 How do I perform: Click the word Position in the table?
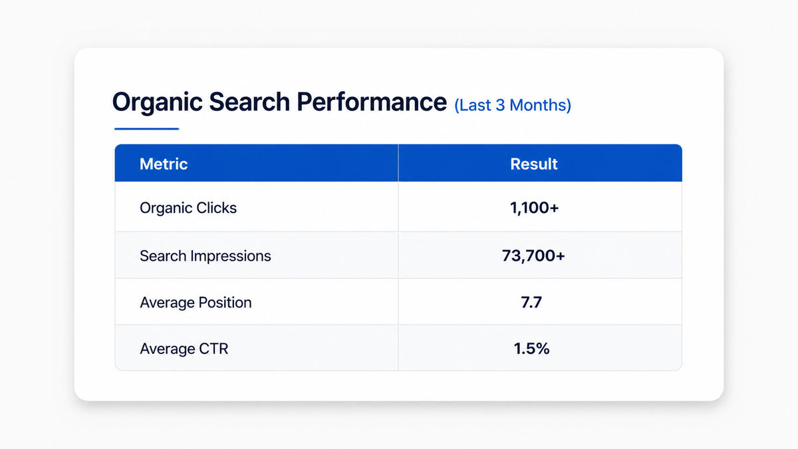(x=225, y=303)
